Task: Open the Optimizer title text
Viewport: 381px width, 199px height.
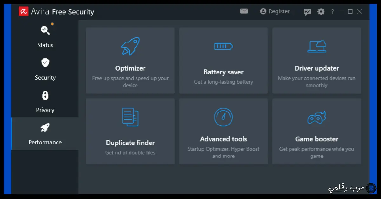Action: coord(130,68)
